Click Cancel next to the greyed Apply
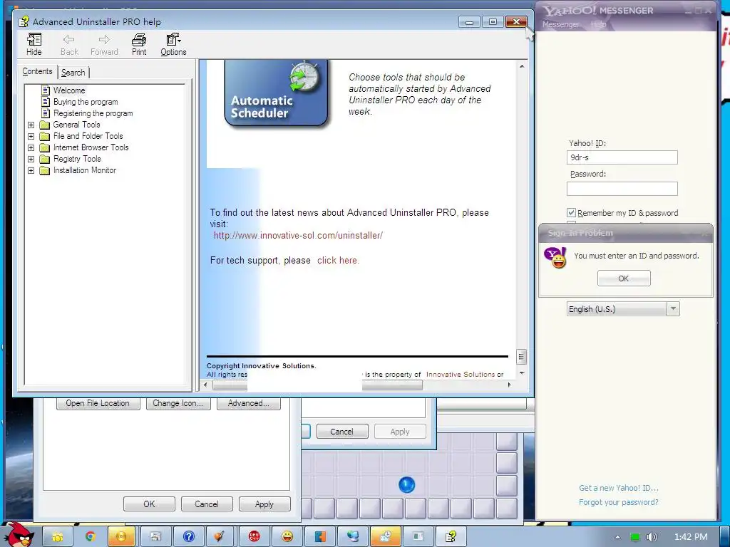 341,431
